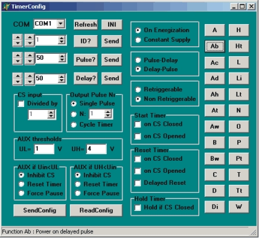Image resolution: width=259 pixels, height=238 pixels.
Task: Select function A button
Action: coord(214,30)
